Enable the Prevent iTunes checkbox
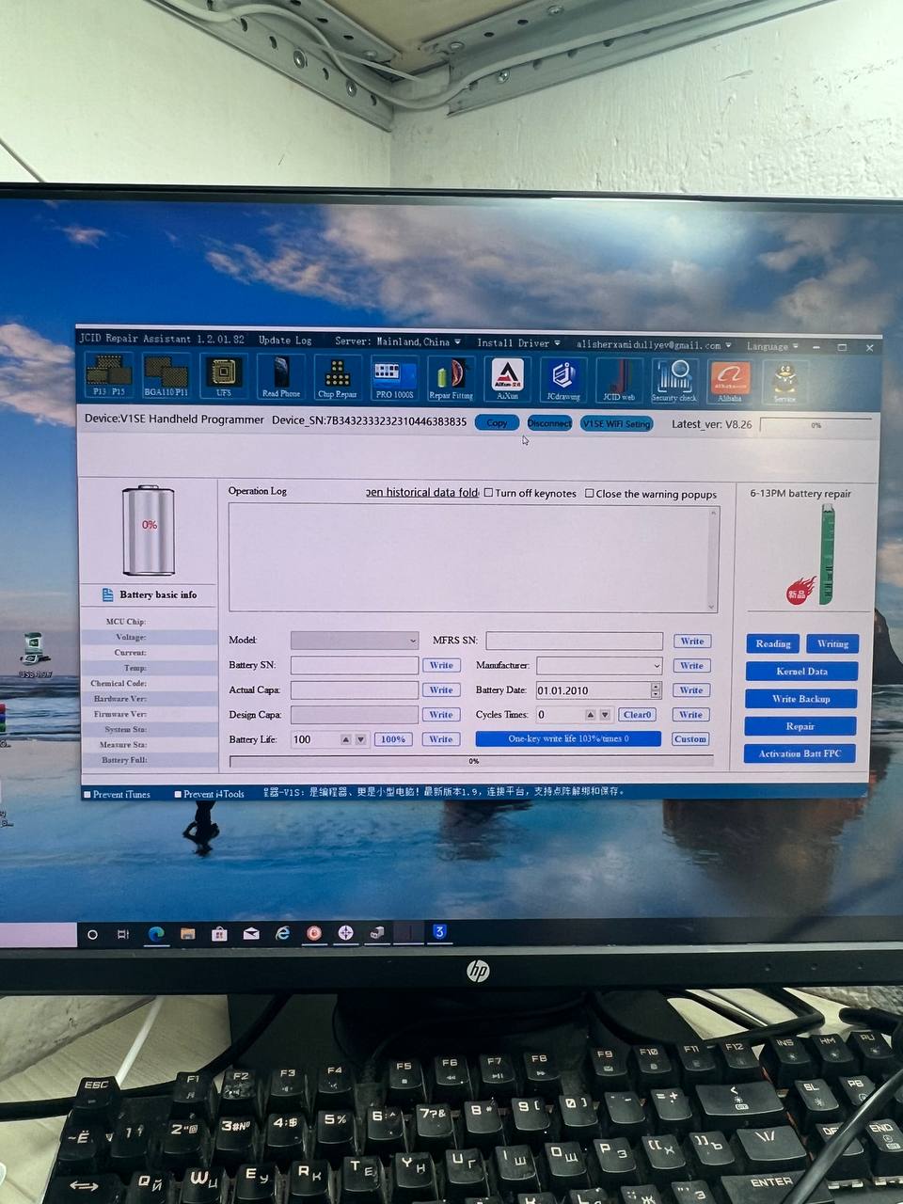 point(87,794)
